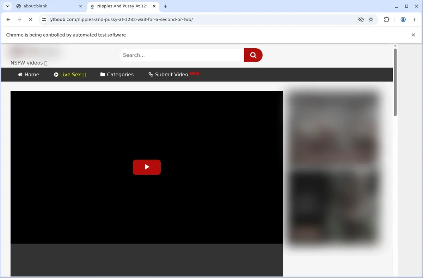Viewport: 423px width, 278px height.
Task: Close the about:blank tab
Action: pyautogui.click(x=80, y=6)
